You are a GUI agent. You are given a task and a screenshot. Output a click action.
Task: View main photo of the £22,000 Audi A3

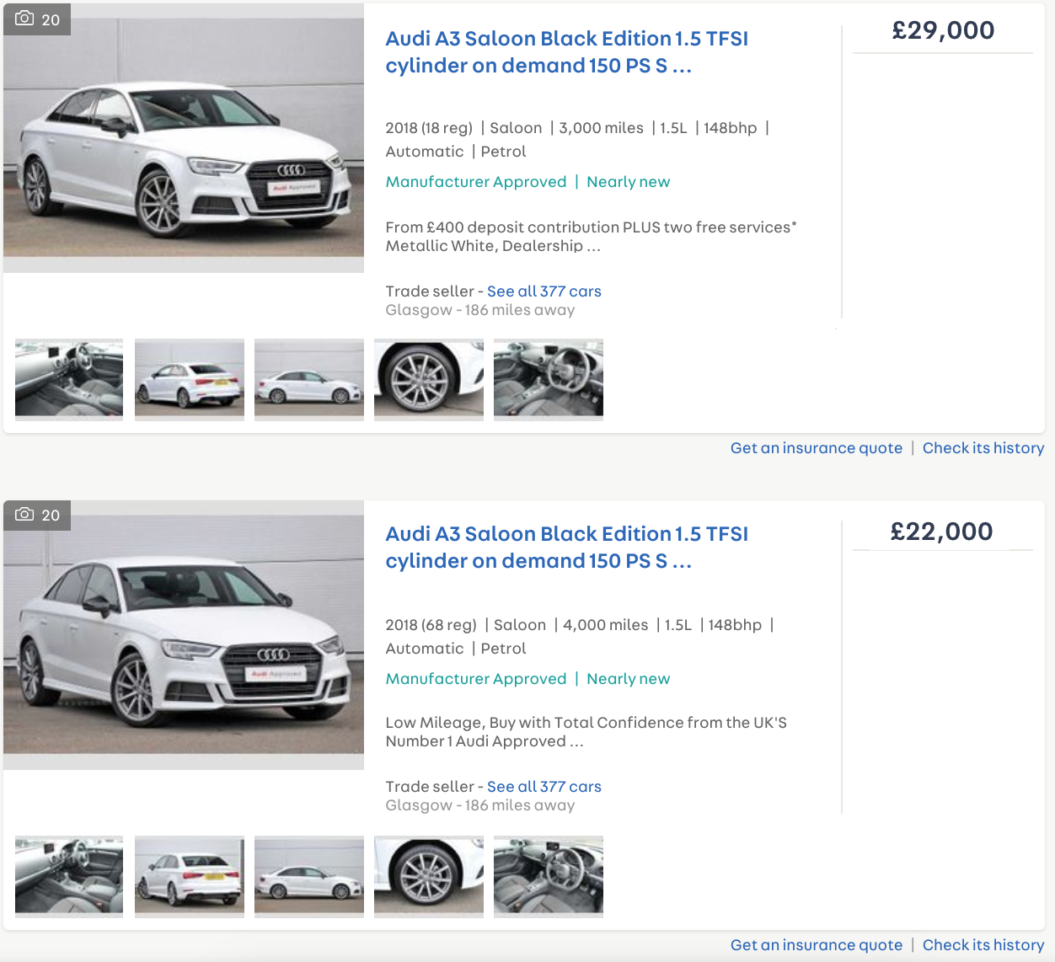[184, 635]
